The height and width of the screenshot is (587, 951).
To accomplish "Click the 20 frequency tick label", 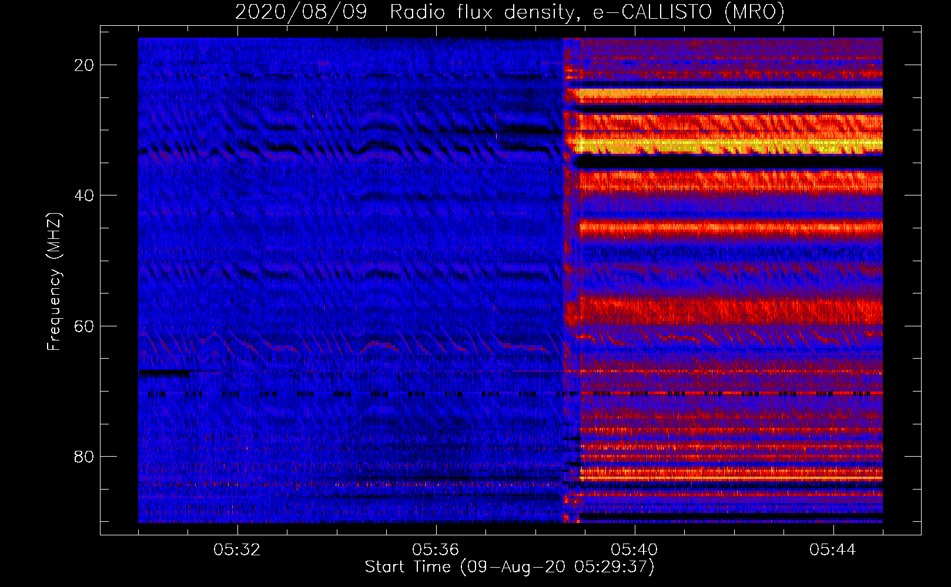I will click(84, 65).
